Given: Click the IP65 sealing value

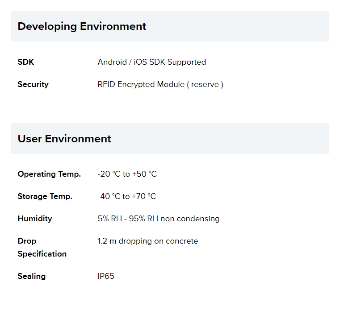Looking at the screenshot, I should pos(106,276).
